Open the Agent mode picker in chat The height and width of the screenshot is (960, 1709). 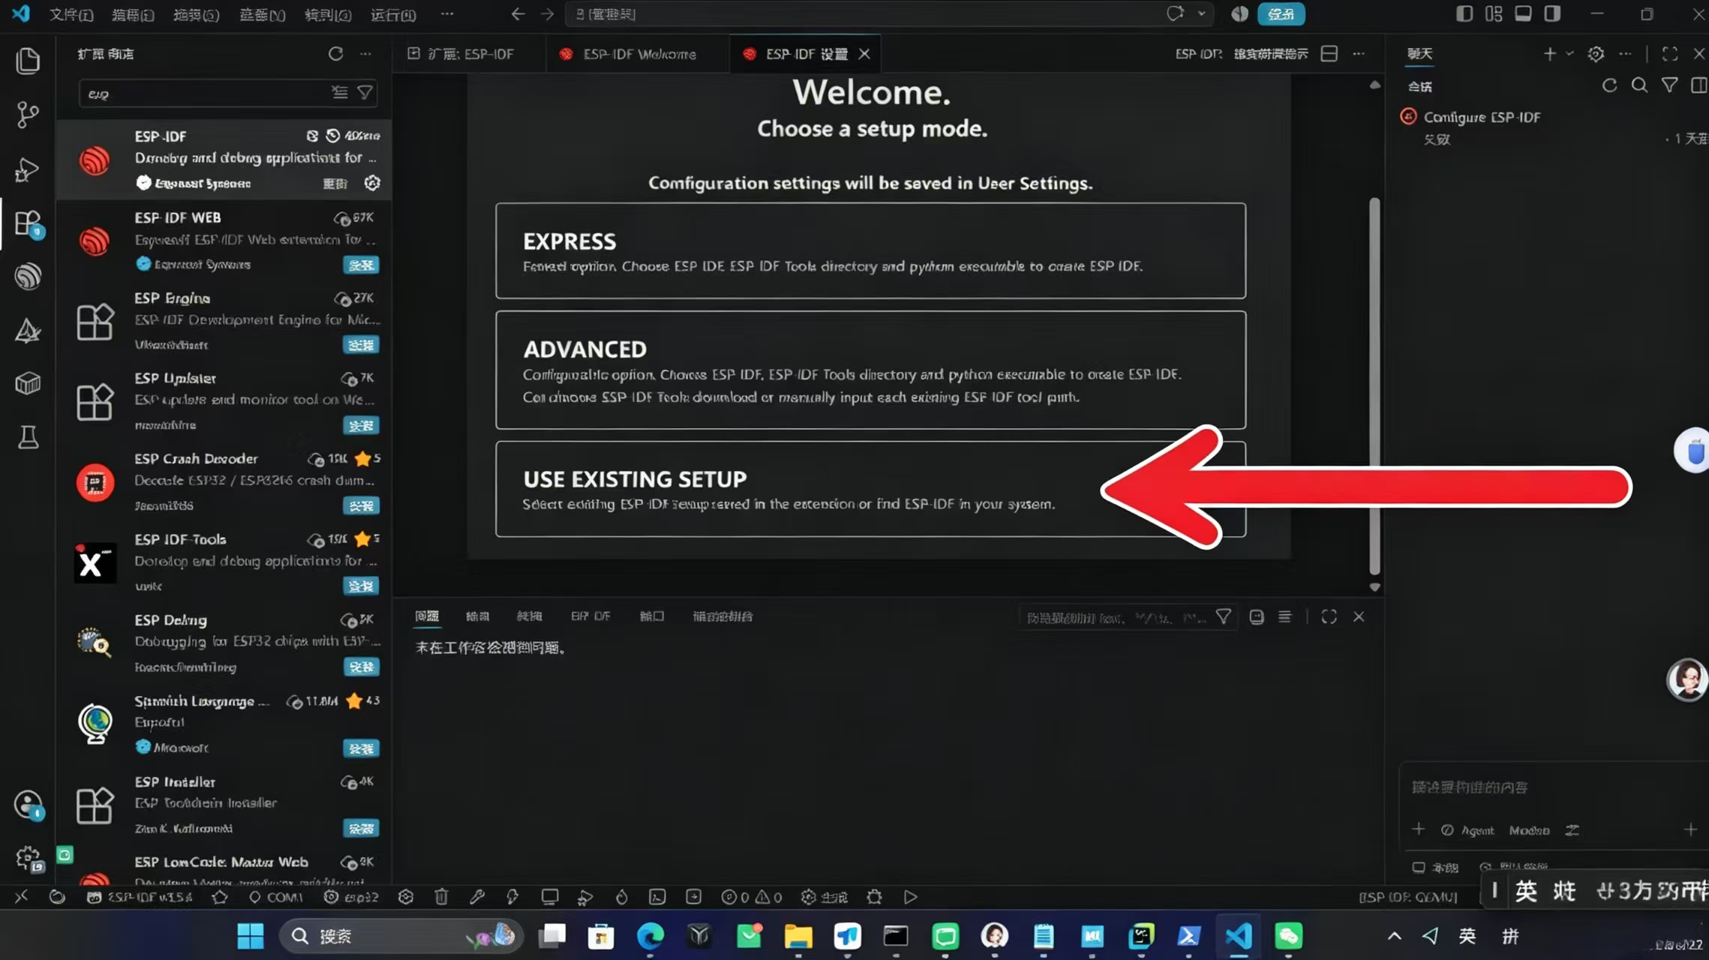(x=1468, y=830)
